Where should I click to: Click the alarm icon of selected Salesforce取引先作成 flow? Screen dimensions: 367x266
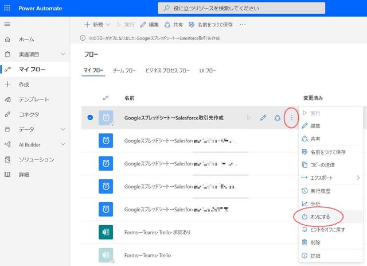point(106,118)
